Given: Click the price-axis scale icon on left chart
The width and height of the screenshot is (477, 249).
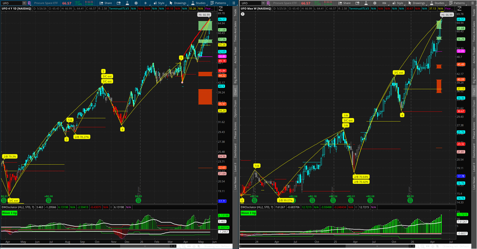Looking at the screenshot, I should [221, 9].
